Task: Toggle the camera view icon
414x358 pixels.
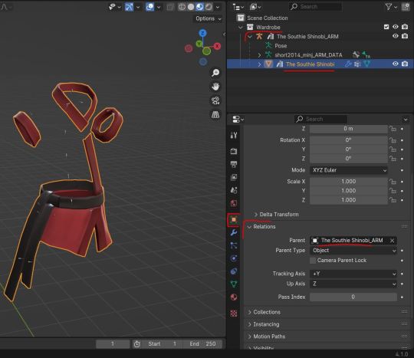Action: 215,100
